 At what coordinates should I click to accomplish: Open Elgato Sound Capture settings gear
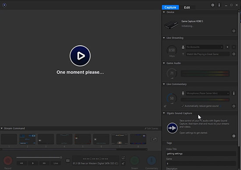point(234,136)
